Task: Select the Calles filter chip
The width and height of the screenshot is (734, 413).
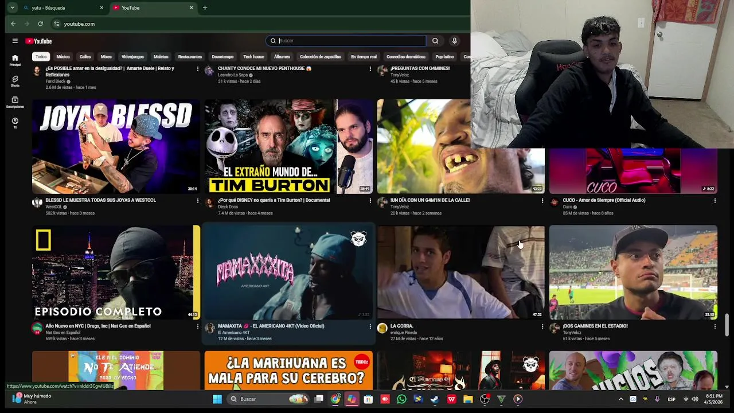Action: click(x=85, y=57)
